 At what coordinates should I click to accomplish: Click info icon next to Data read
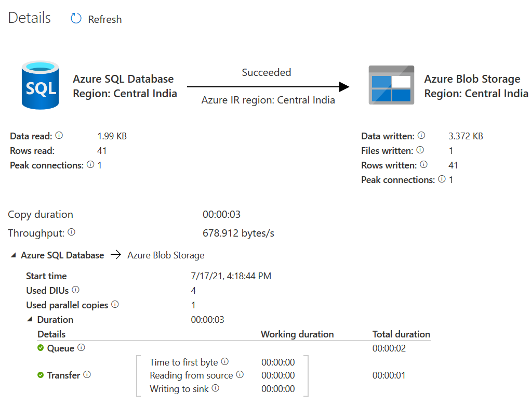[59, 136]
